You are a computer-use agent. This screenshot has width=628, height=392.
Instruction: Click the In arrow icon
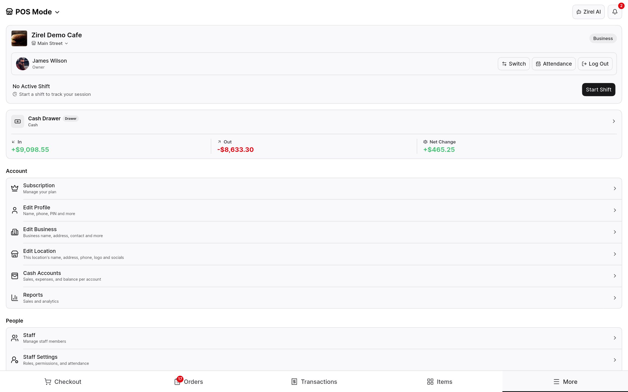coord(13,142)
